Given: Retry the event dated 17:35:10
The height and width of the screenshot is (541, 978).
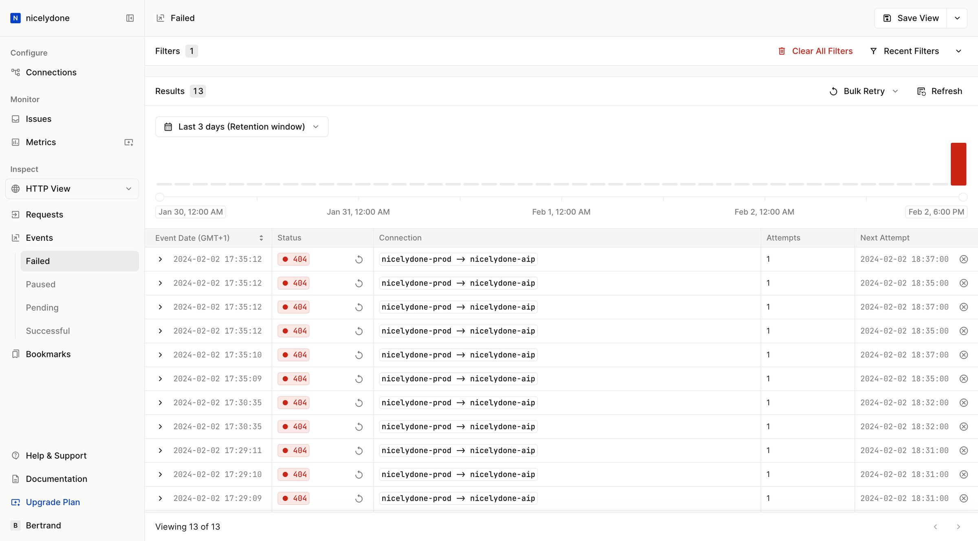Looking at the screenshot, I should [359, 355].
